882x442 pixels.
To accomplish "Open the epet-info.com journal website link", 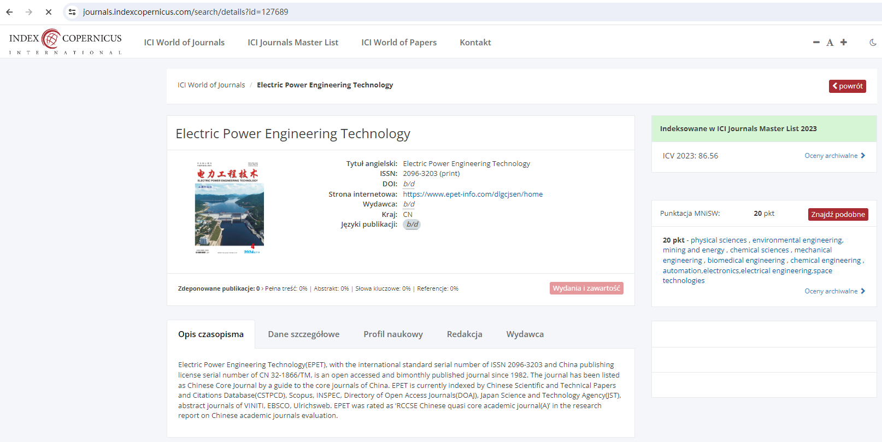I will pyautogui.click(x=472, y=194).
